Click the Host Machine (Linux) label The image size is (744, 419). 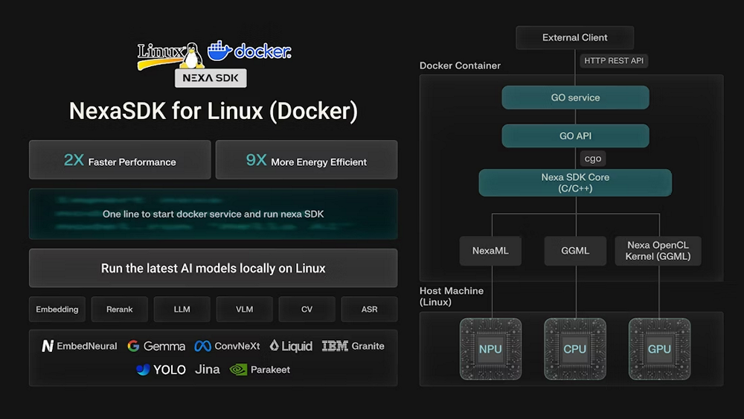tap(452, 296)
